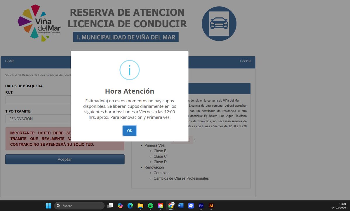Click the Buscar taskbar search box
This screenshot has height=211, width=350.
[79, 206]
